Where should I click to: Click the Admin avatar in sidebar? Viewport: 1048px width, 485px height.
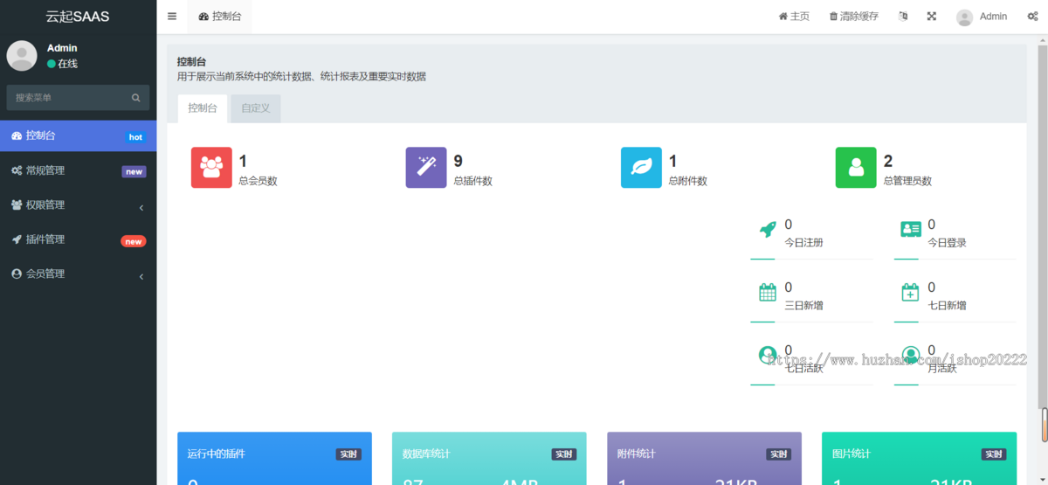click(x=22, y=56)
